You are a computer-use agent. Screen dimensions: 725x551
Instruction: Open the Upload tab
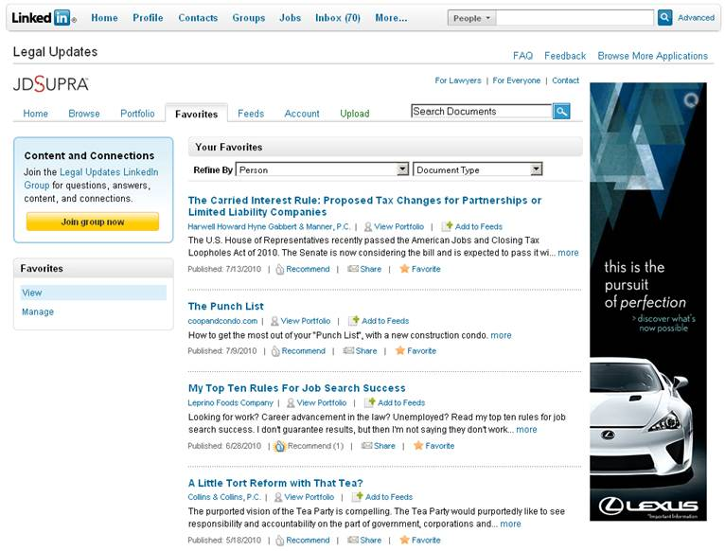(355, 114)
